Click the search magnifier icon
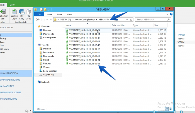 tap(169, 19)
